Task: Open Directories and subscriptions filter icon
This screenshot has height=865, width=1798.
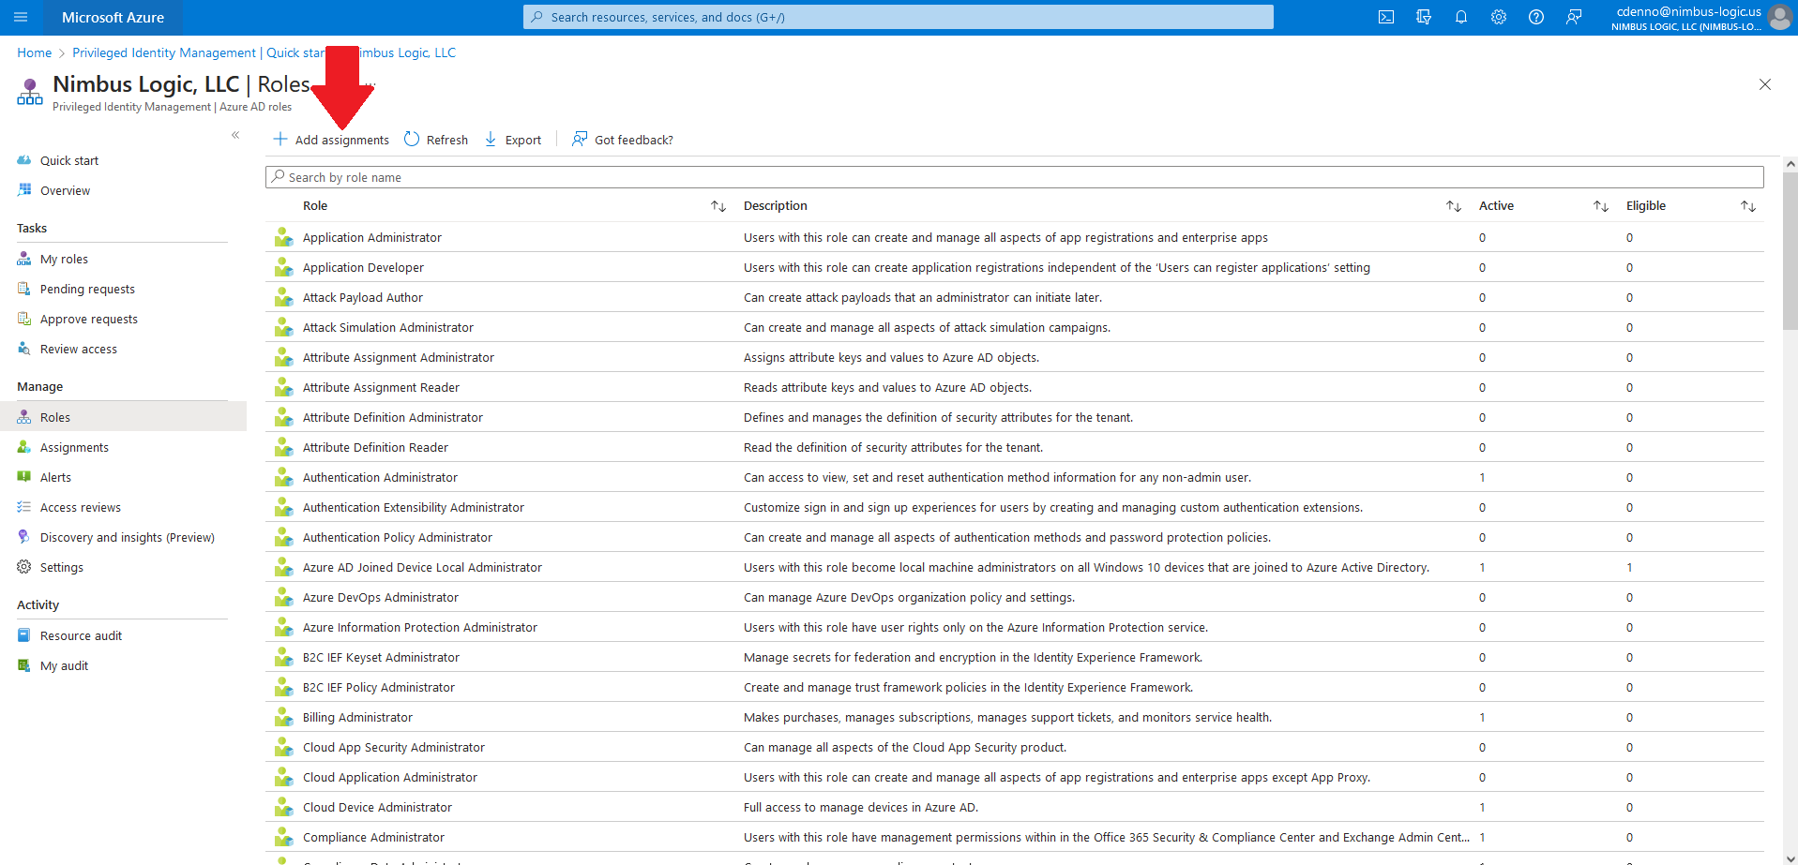Action: [x=1424, y=17]
